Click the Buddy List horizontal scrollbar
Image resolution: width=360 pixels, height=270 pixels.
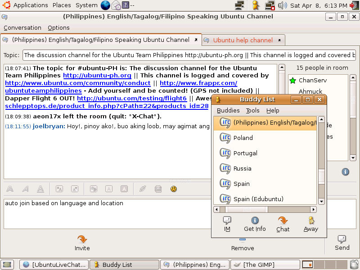265,209
